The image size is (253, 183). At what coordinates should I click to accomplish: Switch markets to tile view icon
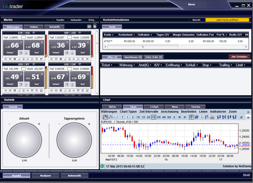pos(95,26)
